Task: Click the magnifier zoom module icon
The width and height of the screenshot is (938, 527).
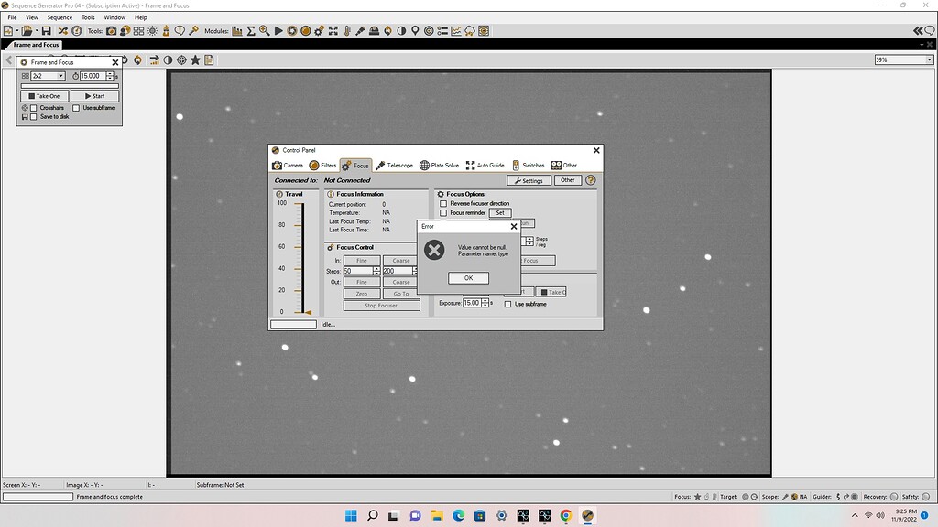Action: coord(264,30)
